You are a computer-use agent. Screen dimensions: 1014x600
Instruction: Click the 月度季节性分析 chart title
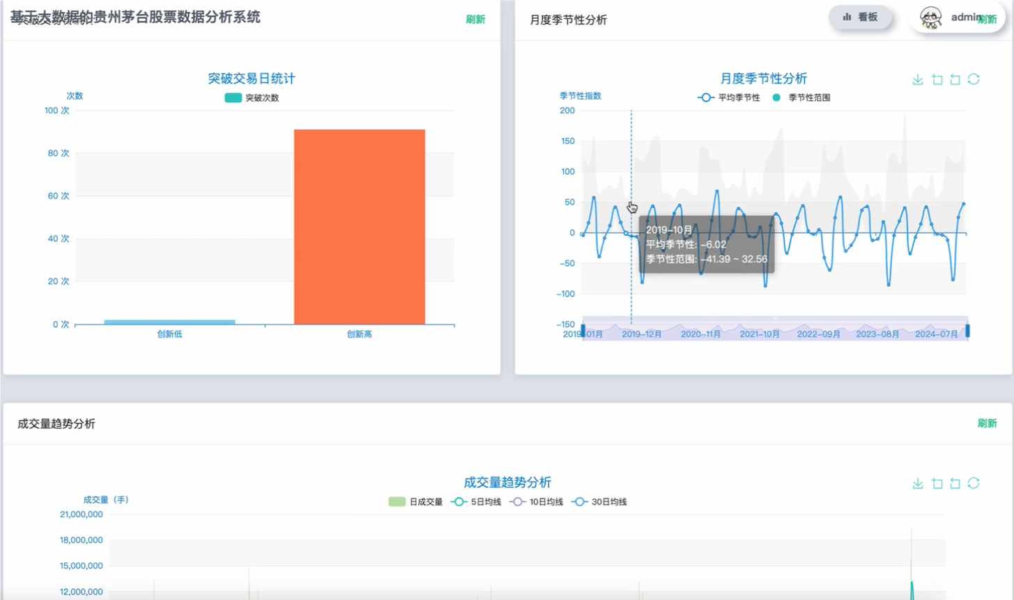pyautogui.click(x=764, y=79)
